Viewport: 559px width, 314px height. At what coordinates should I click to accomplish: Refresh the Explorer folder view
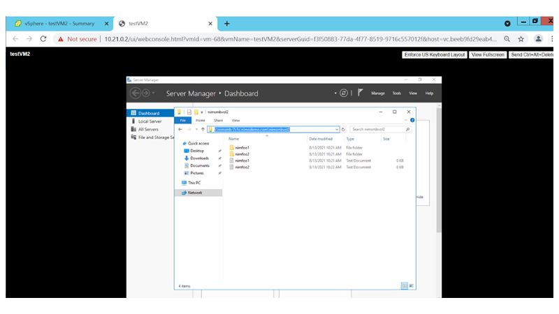coord(343,129)
